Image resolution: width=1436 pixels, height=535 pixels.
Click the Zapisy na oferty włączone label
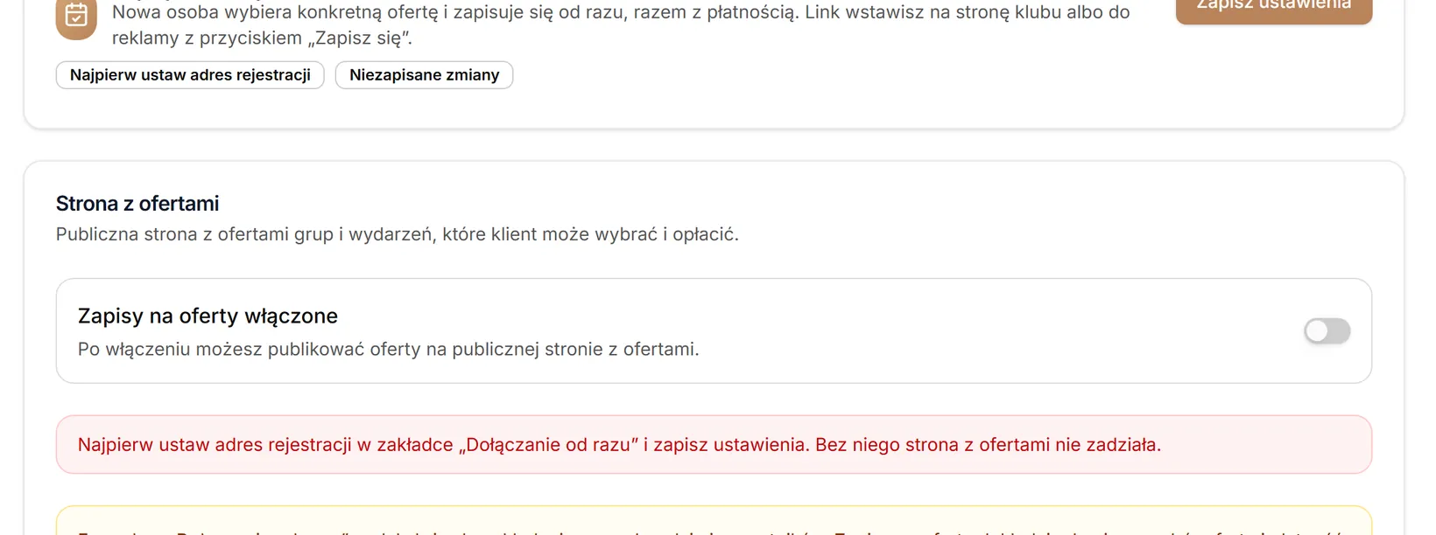208,316
